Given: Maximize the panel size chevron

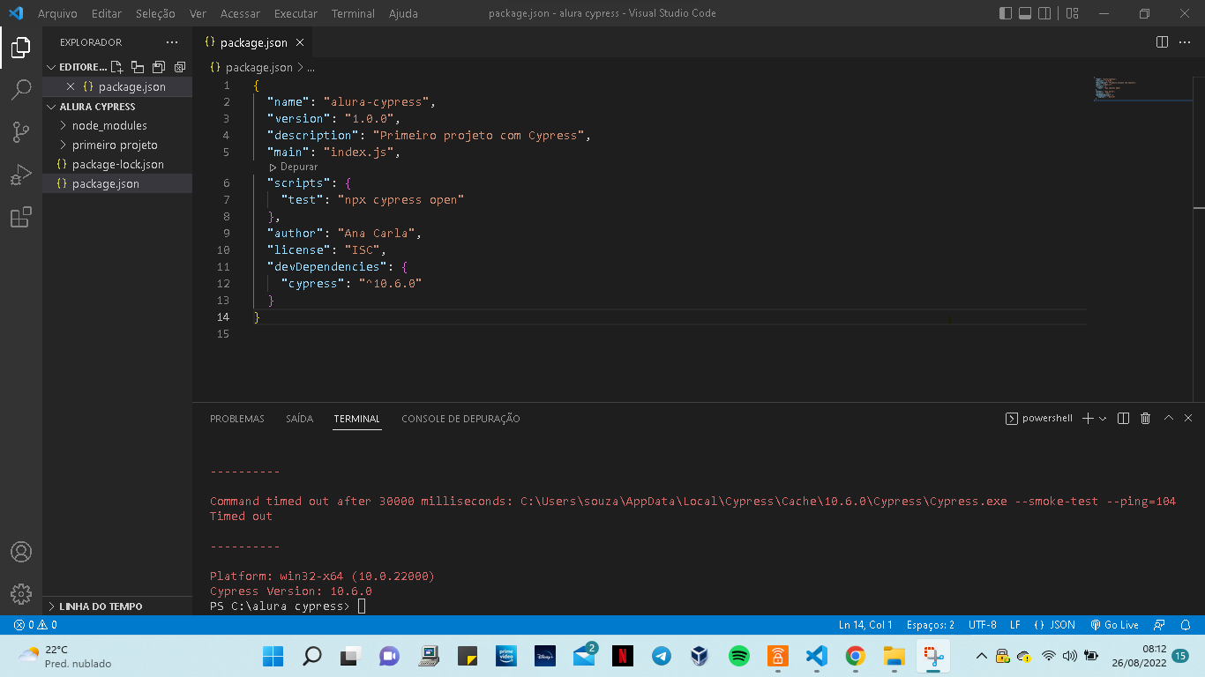Looking at the screenshot, I should click(x=1169, y=419).
